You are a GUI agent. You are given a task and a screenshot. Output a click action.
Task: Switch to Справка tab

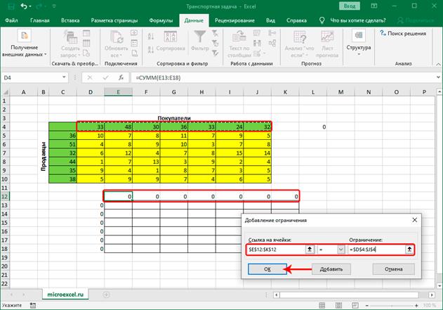(296, 20)
